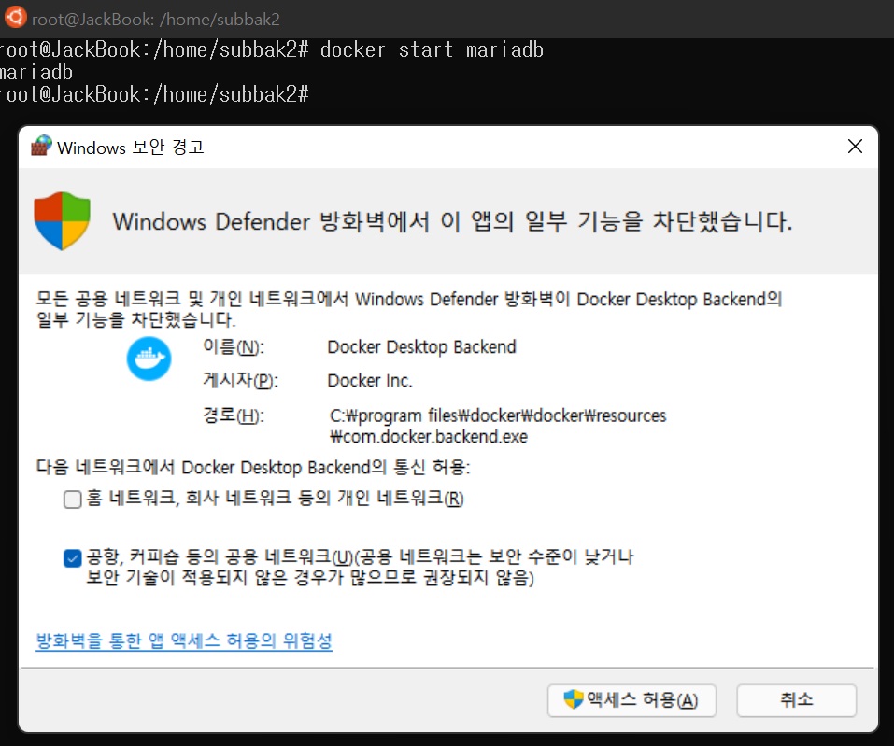Click the terminal title root@JackBook: /home/subbak2
Screen dimensions: 894x746
coord(156,20)
